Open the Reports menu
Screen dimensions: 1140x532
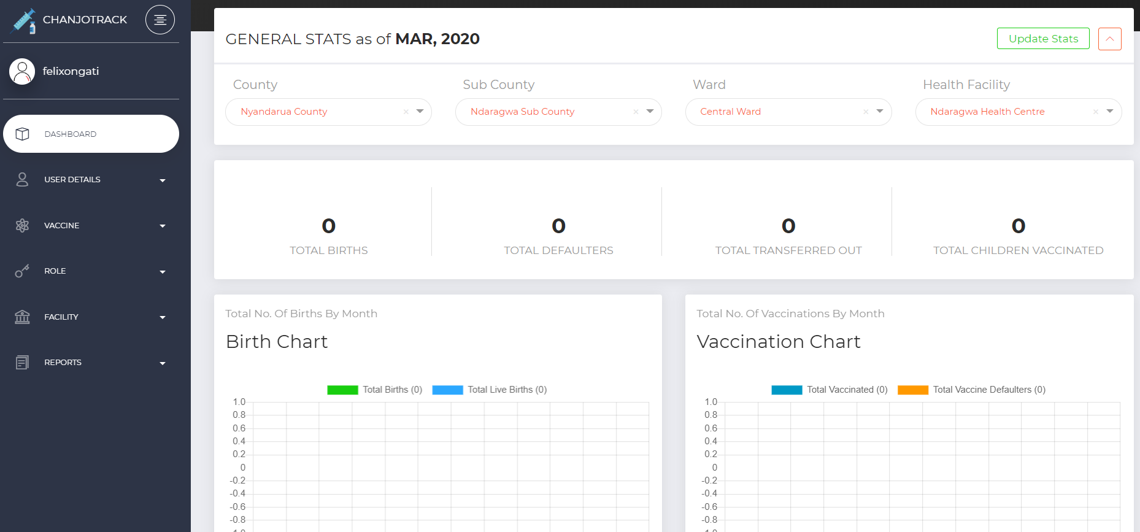tap(91, 363)
